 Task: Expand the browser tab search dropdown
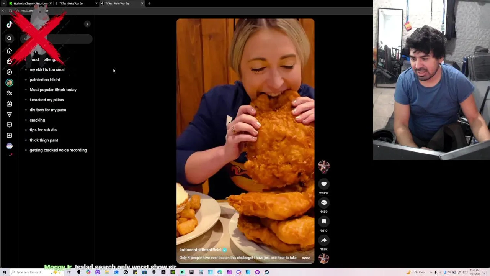(4, 3)
